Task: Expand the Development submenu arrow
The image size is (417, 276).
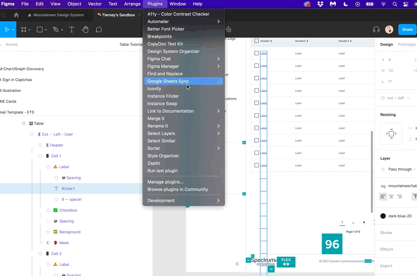Action: click(x=218, y=200)
